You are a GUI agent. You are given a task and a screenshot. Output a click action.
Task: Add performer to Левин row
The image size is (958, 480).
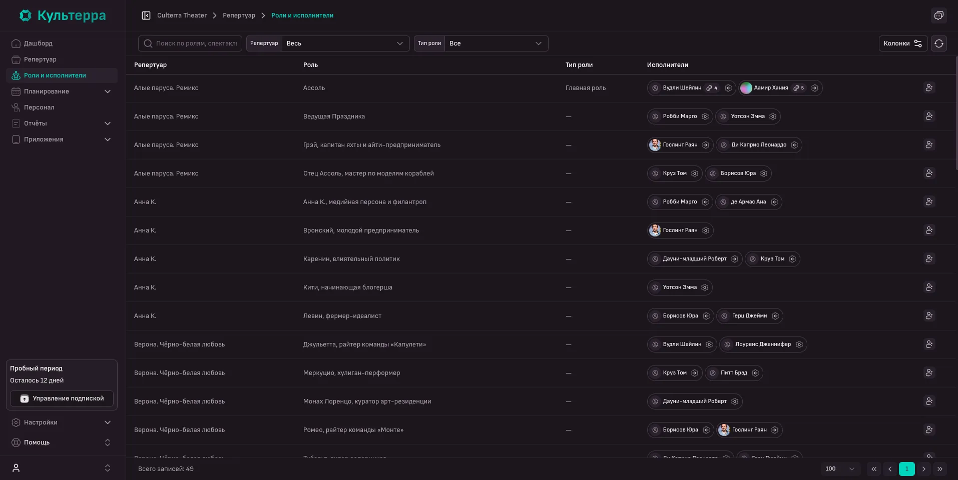pos(929,316)
